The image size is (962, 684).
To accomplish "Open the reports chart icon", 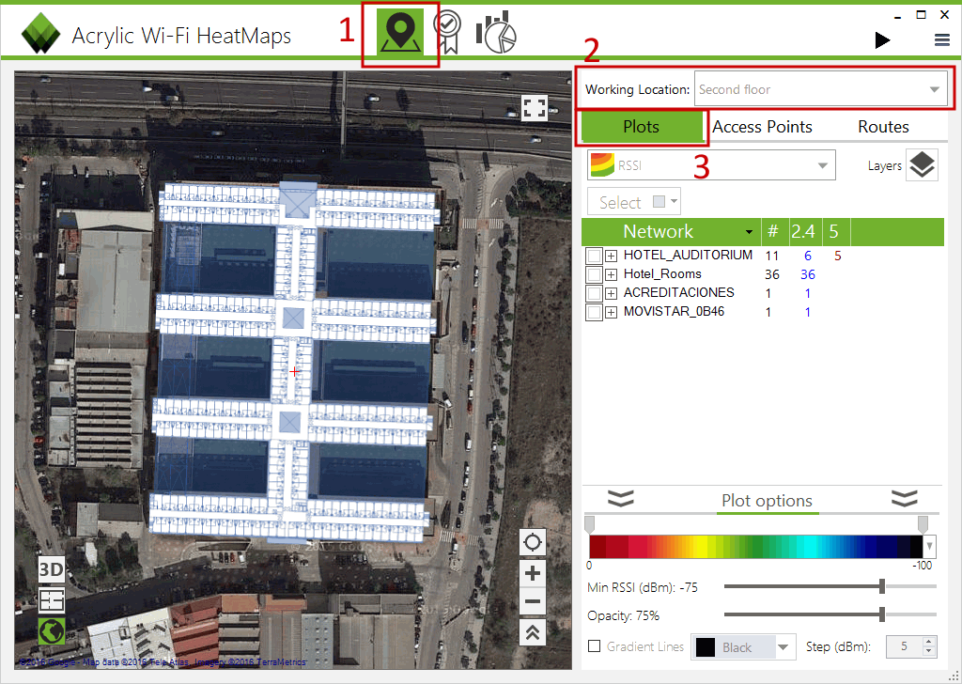I will click(x=496, y=32).
